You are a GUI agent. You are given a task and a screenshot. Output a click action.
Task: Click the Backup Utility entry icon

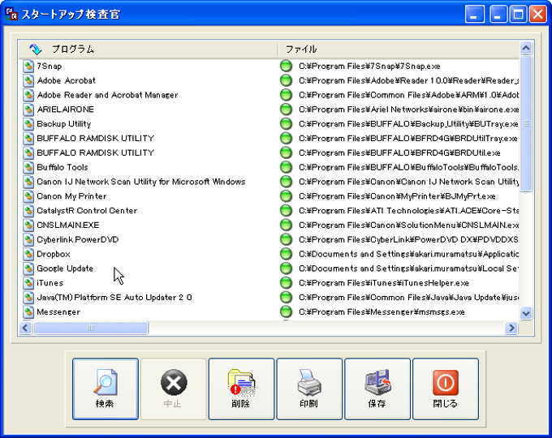point(28,124)
